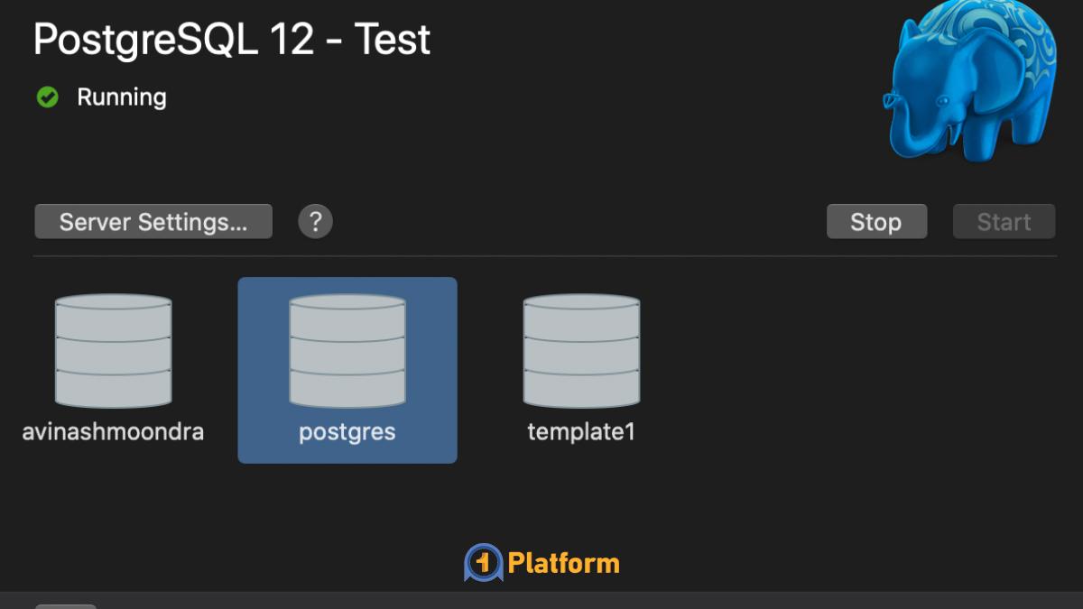Click the Platform logo at bottom

click(x=482, y=561)
